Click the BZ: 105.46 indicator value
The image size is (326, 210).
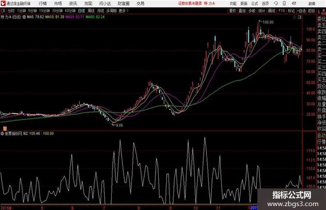(31, 133)
